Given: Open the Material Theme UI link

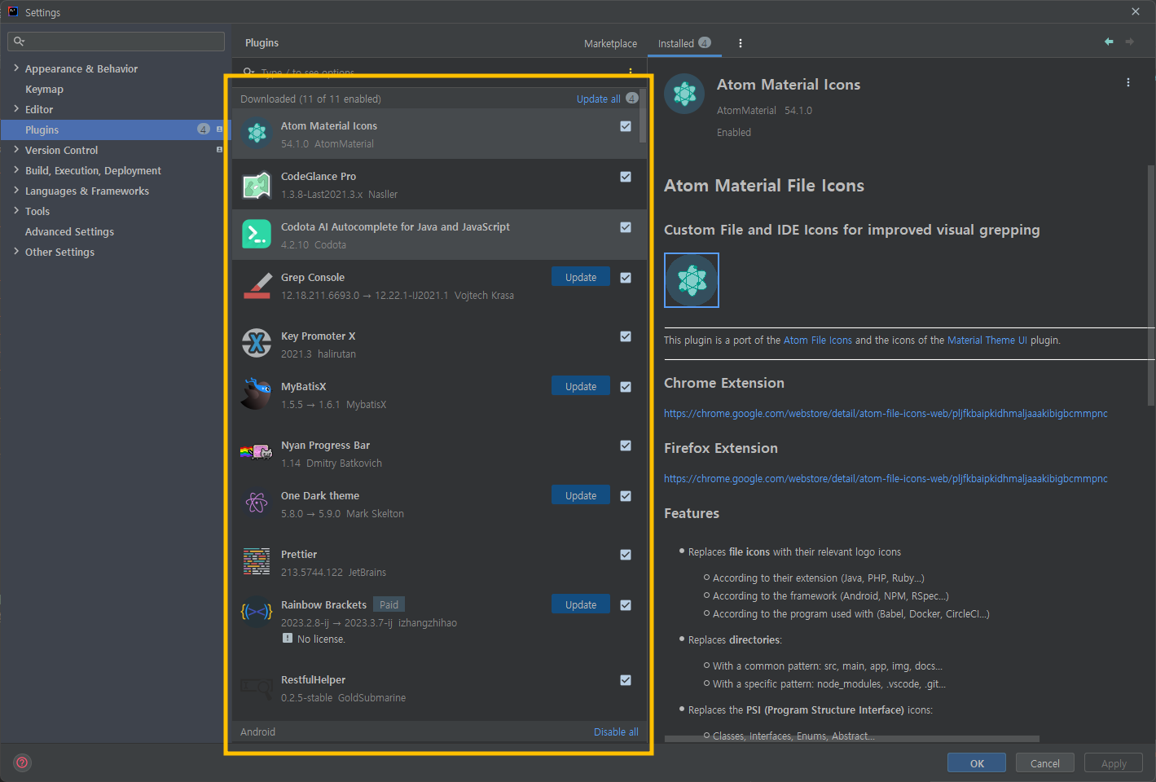Looking at the screenshot, I should (x=987, y=340).
